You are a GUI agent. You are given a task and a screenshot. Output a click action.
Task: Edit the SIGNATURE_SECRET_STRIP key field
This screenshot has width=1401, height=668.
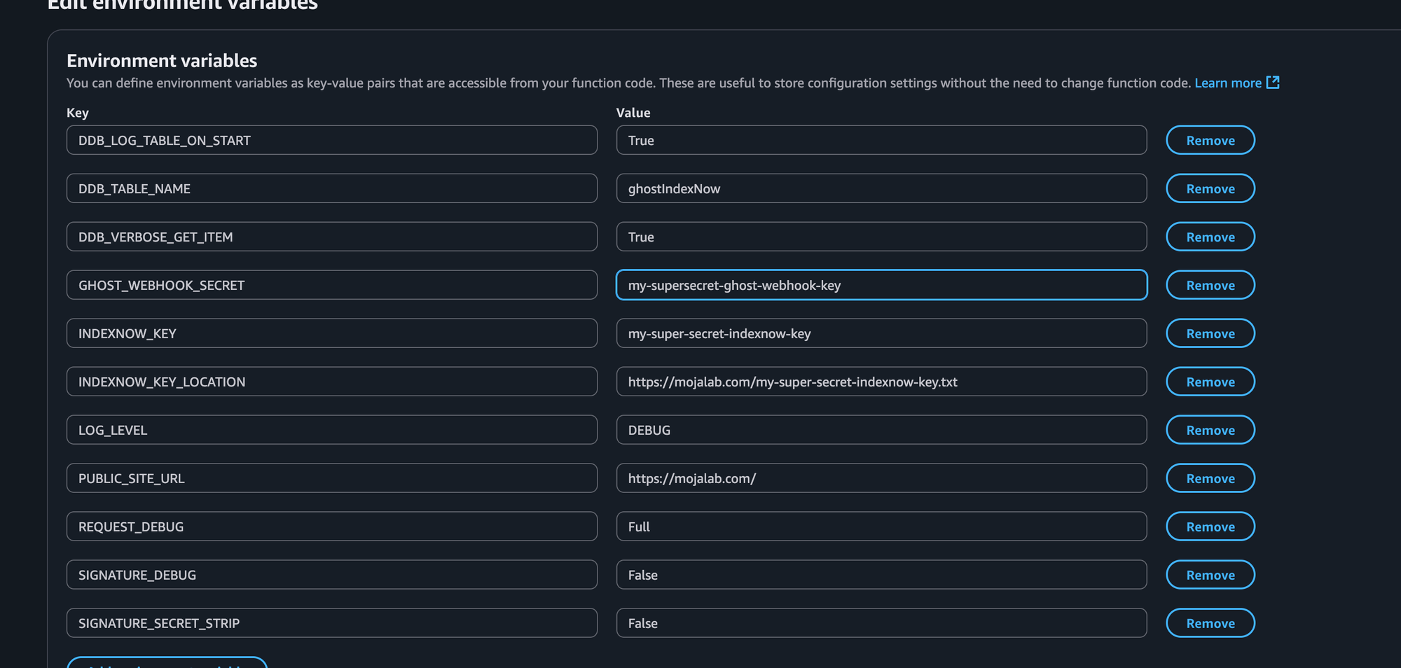(332, 623)
